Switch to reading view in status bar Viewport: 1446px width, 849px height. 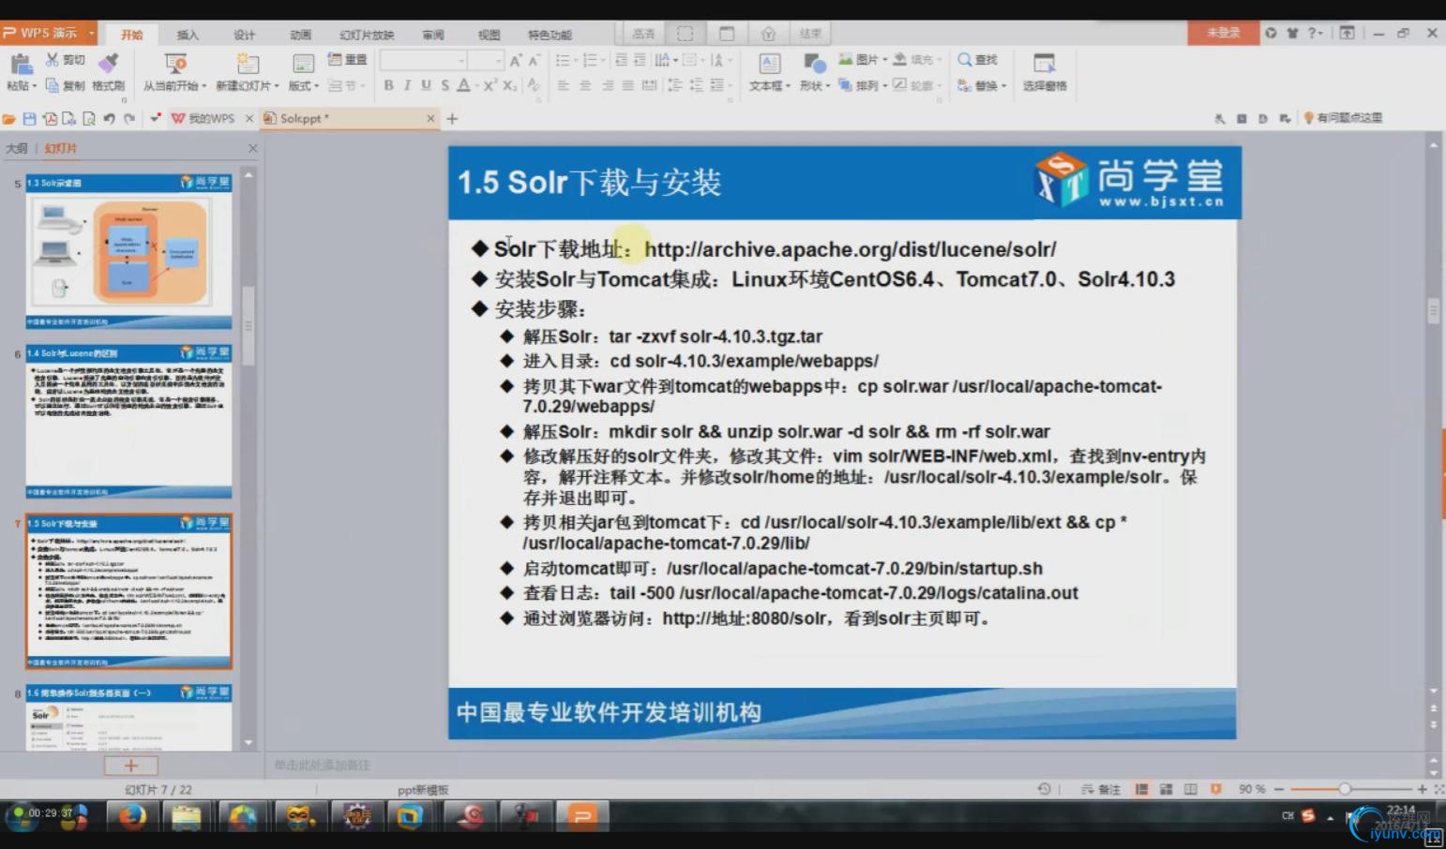pyautogui.click(x=1190, y=789)
